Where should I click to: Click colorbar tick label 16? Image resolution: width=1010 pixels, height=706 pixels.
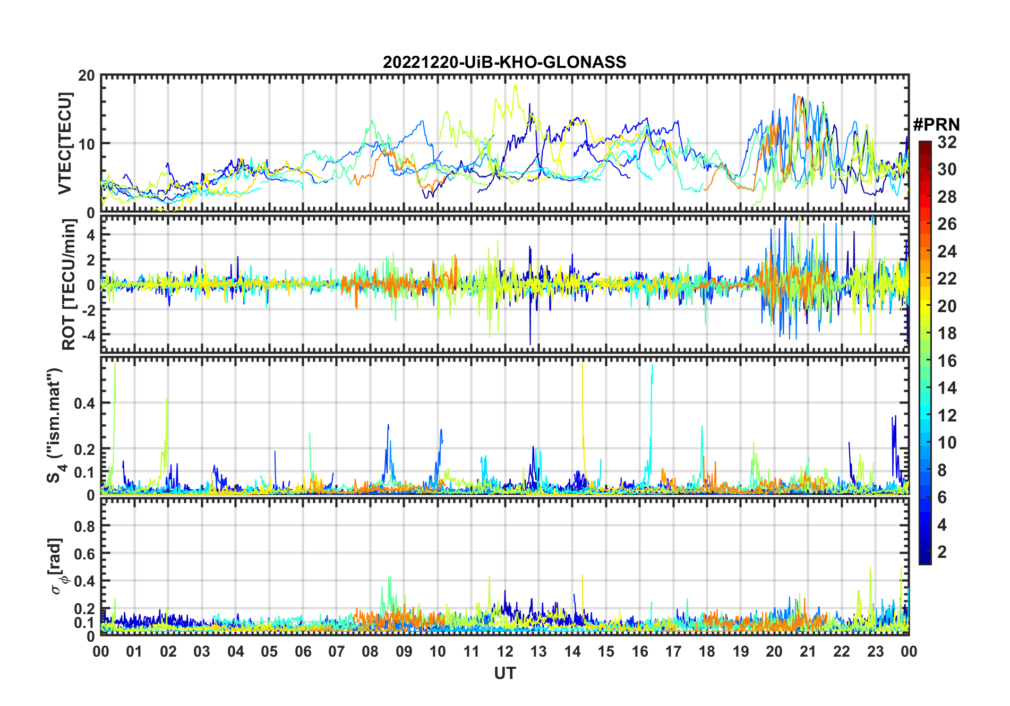pos(947,361)
